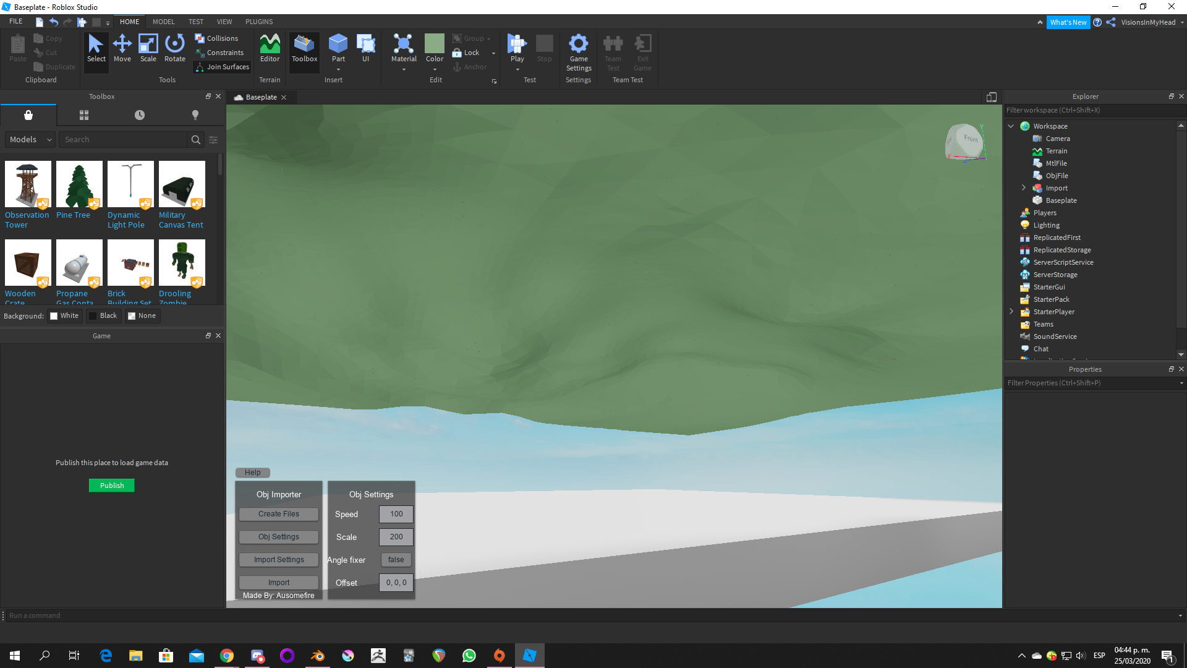Enable Collisions in the ribbon
The height and width of the screenshot is (668, 1187).
[218, 38]
